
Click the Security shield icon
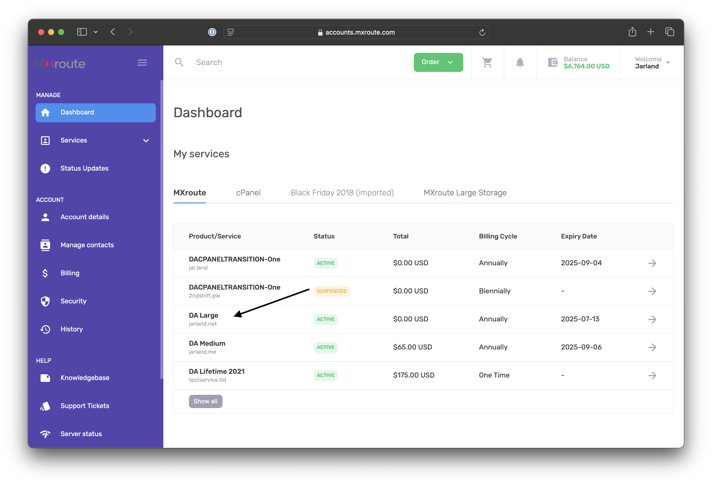(x=45, y=301)
